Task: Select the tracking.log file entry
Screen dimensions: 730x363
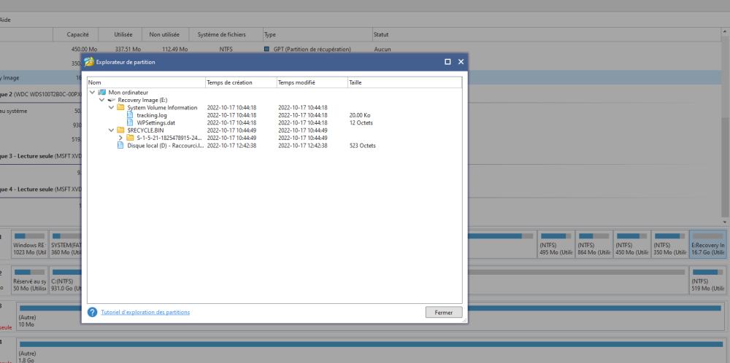Action: click(x=152, y=115)
